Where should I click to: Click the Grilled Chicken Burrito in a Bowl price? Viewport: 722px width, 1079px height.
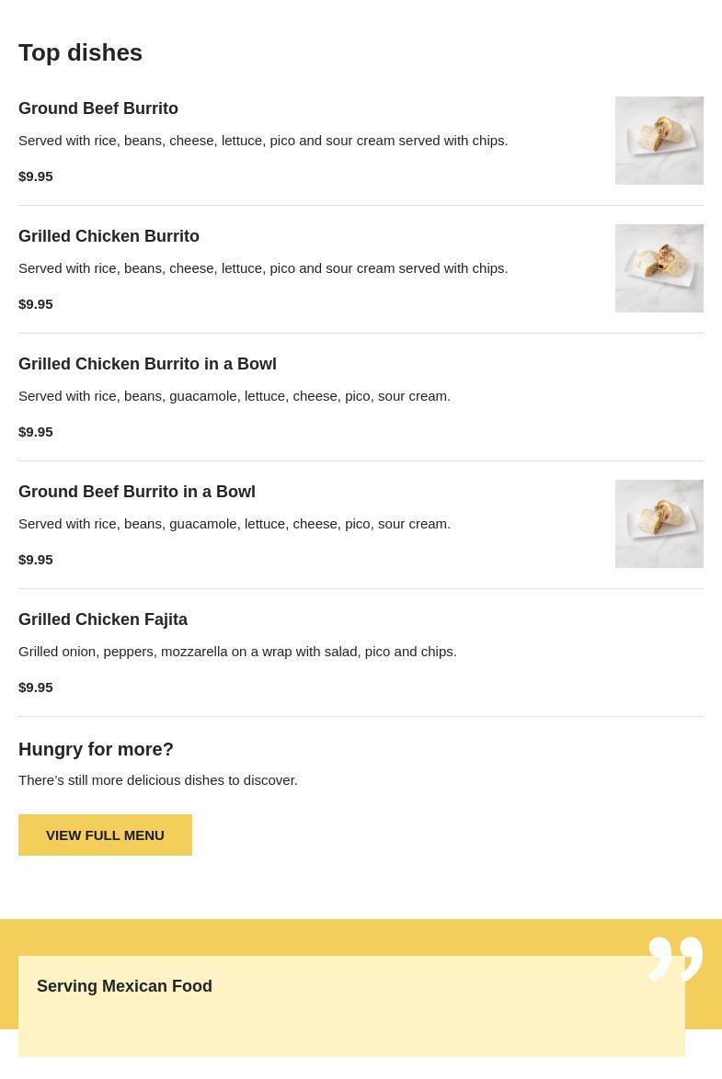coord(36,431)
